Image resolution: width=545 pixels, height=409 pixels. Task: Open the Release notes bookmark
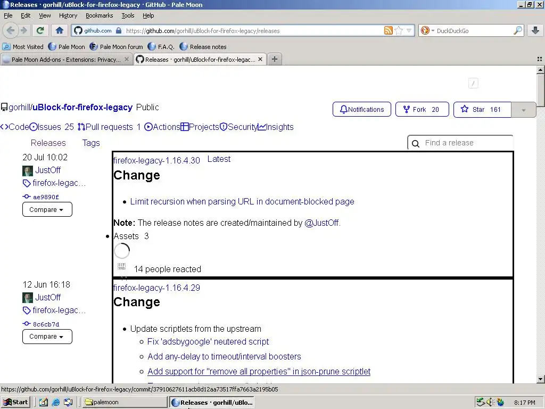203,47
